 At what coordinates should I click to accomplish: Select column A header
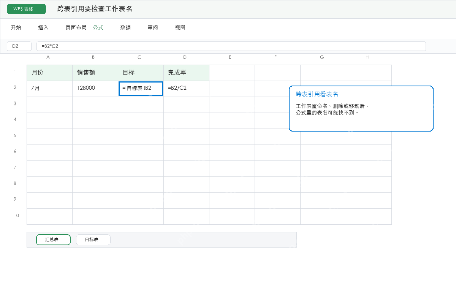pos(48,57)
